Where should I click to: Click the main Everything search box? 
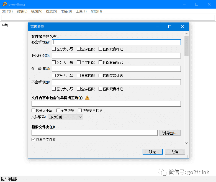click(x=108, y=18)
